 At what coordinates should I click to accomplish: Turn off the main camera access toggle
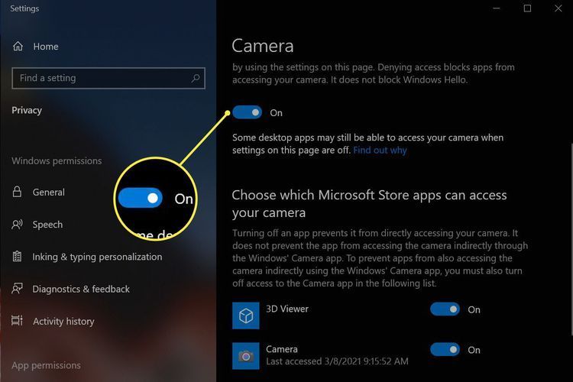point(247,112)
